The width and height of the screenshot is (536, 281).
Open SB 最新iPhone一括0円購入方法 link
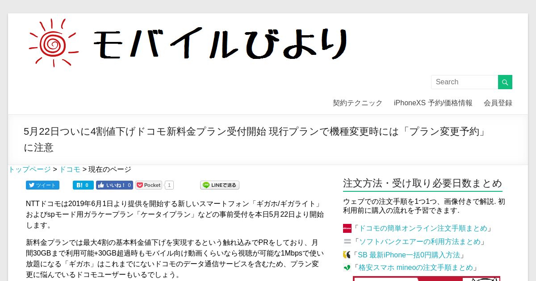coord(409,255)
